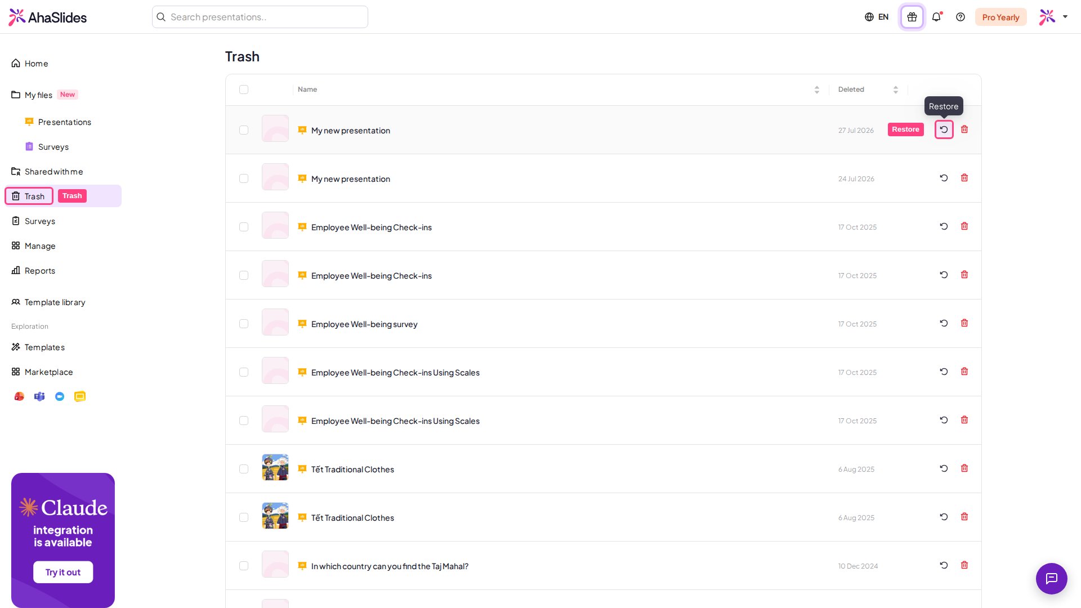
Task: Open Reports in the sidebar
Action: [x=33, y=271]
